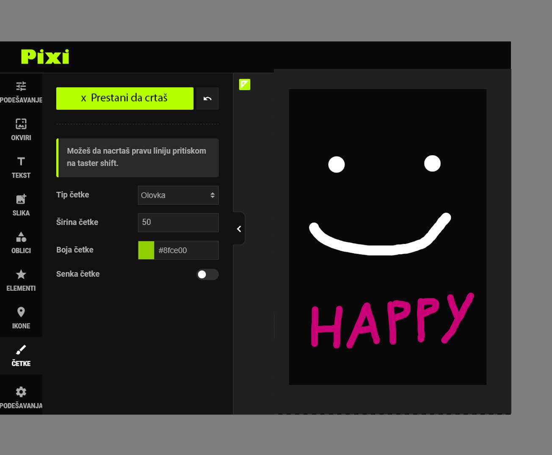Click the green corner icon above canvas
552x455 pixels.
[x=245, y=85]
